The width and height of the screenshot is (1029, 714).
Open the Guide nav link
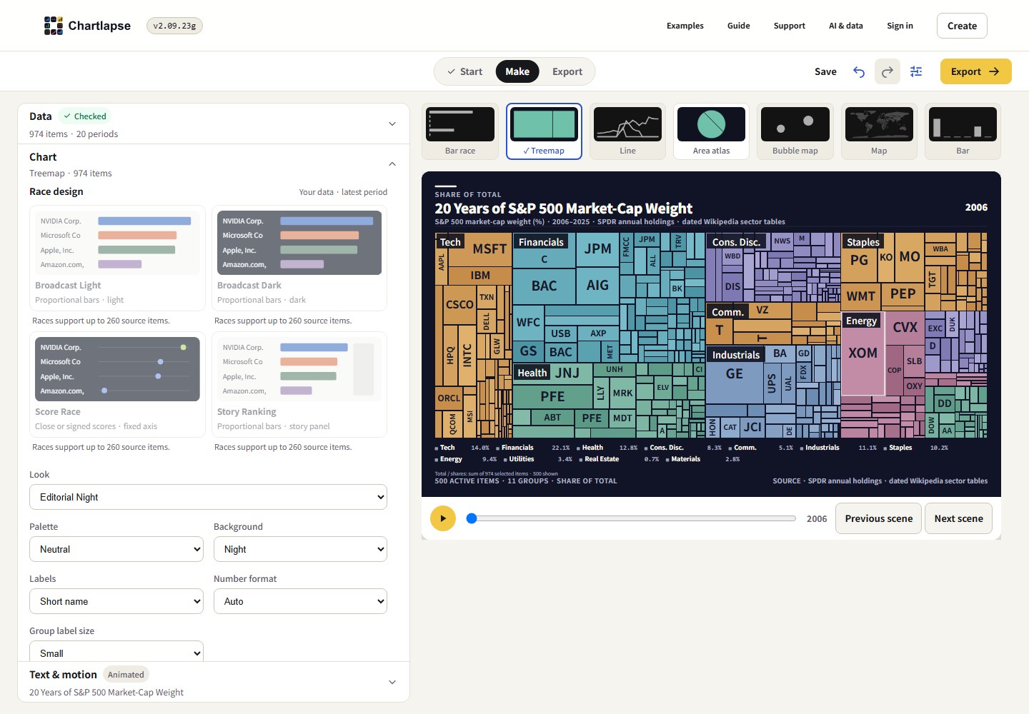click(739, 26)
